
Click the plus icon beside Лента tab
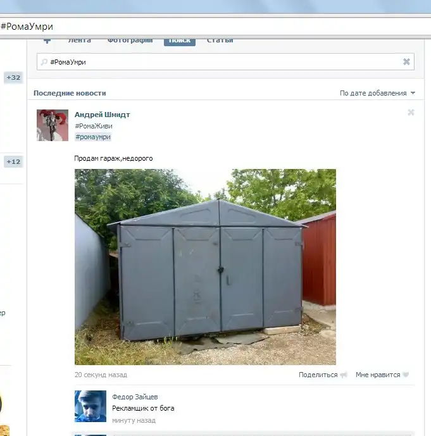coord(47,40)
